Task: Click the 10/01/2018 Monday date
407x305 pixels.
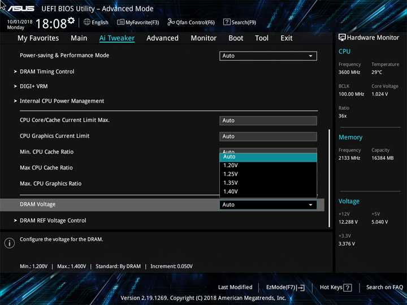Action: pyautogui.click(x=20, y=24)
